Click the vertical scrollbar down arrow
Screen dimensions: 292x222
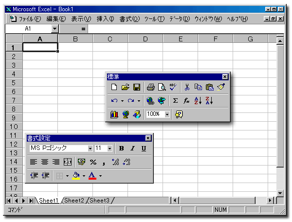280,193
